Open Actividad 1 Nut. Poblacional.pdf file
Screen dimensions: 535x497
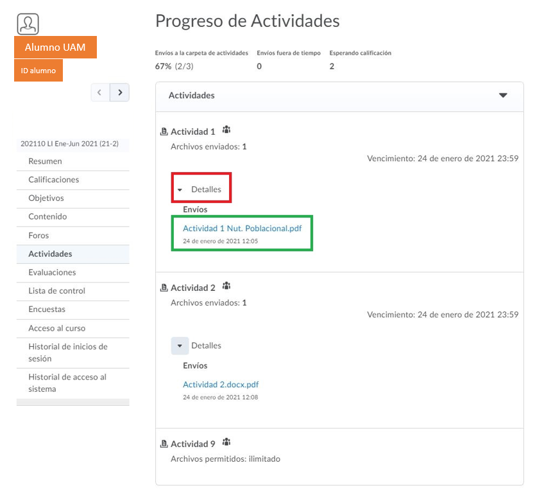[x=242, y=228]
